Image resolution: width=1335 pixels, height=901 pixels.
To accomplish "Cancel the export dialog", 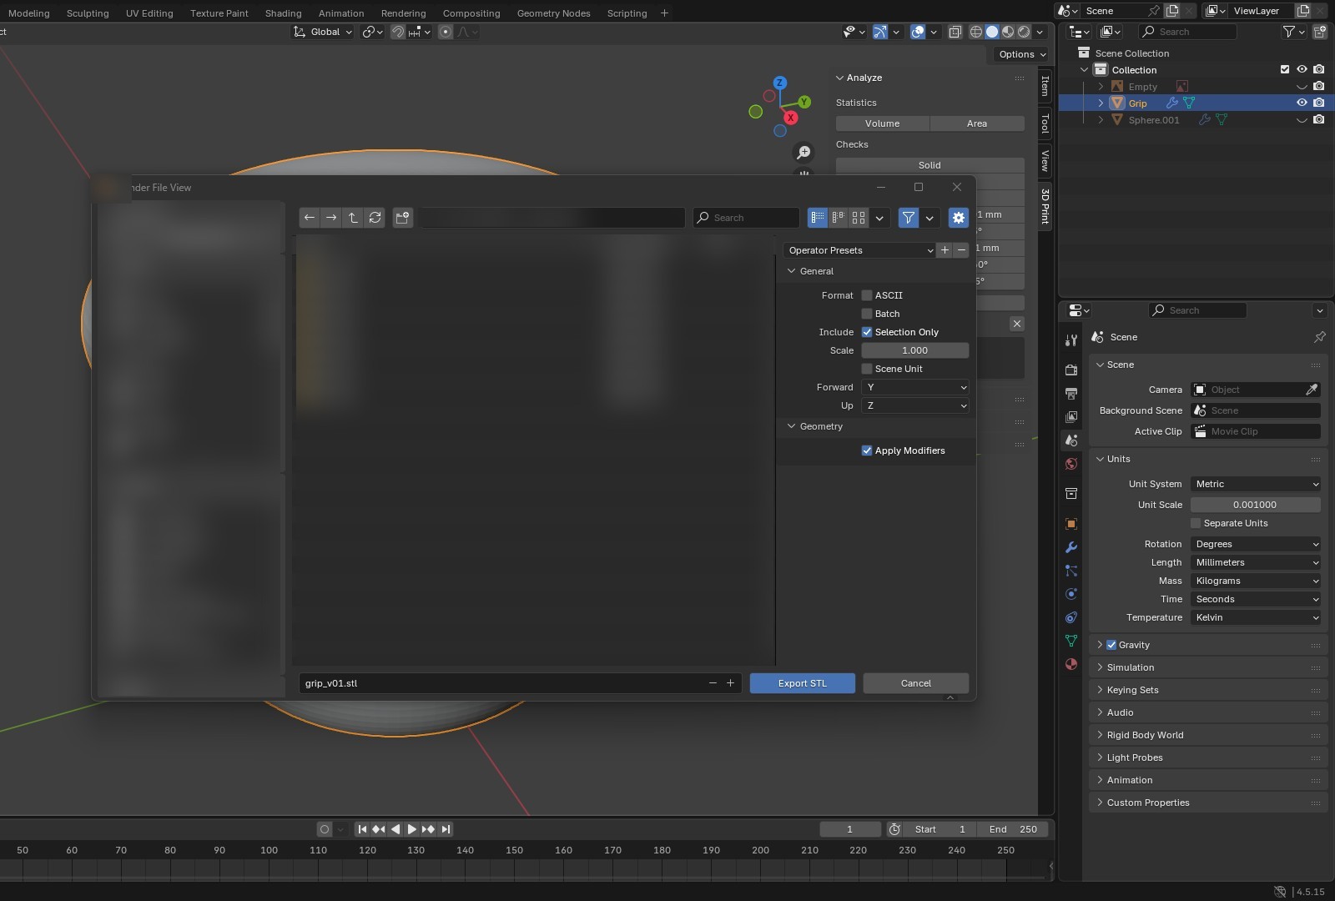I will [x=916, y=683].
